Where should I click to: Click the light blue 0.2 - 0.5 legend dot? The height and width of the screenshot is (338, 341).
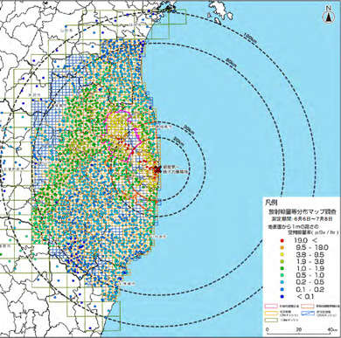tap(282, 283)
